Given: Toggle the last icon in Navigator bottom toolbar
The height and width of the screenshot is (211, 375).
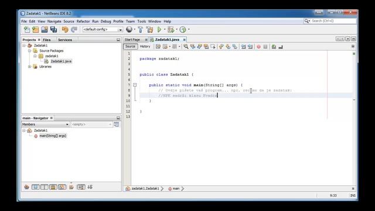Looking at the screenshot, I should tap(90, 187).
